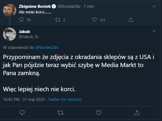162x121 pixels.
Task: Expand options chevron on Boniek's tweet
Action: (154, 6)
